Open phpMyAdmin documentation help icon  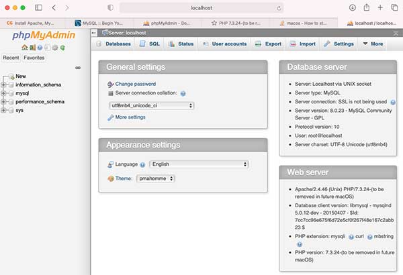point(40,48)
